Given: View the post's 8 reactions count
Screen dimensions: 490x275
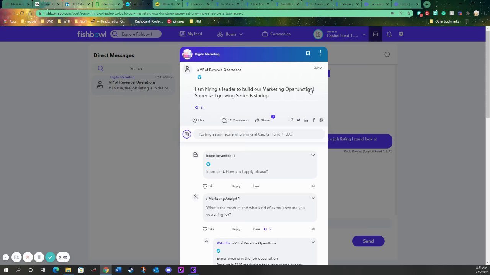Looking at the screenshot, I should [x=199, y=108].
